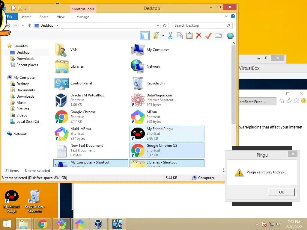Select the VM4 user folder icon
307x230 pixels.
pyautogui.click(x=61, y=50)
